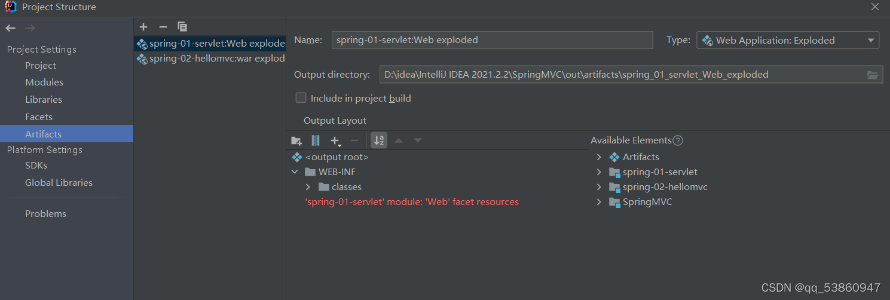Open the artifact Type dropdown
This screenshot has width=890, height=300.
[788, 40]
